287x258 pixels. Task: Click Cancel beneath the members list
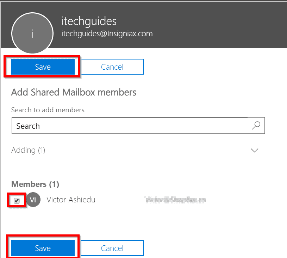click(112, 248)
